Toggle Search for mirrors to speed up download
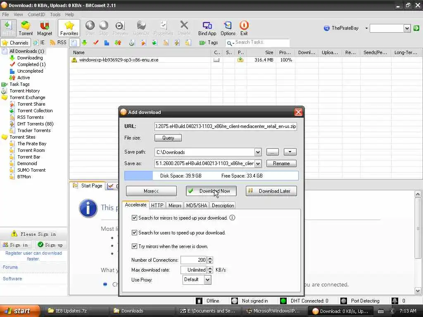The height and width of the screenshot is (317, 423). [134, 218]
